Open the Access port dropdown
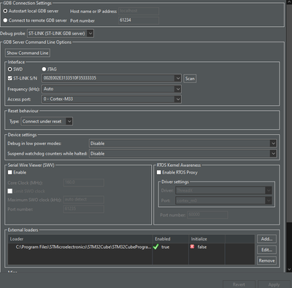292x288 pixels. coord(112,99)
